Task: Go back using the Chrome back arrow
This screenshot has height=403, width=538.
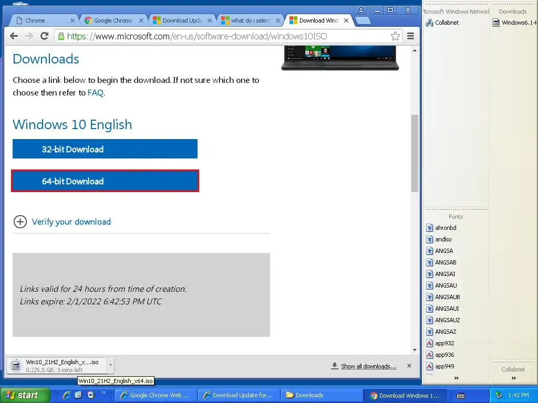Action: tap(14, 36)
